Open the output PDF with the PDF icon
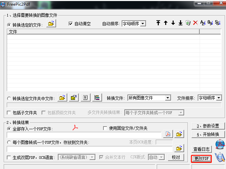The width and height of the screenshot is (226, 169). (x=168, y=134)
